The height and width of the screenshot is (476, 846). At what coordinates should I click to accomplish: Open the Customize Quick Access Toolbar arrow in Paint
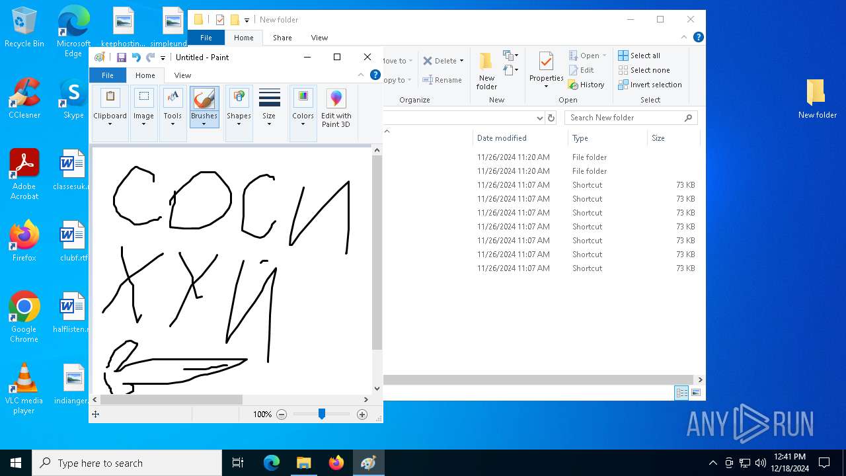click(x=163, y=58)
